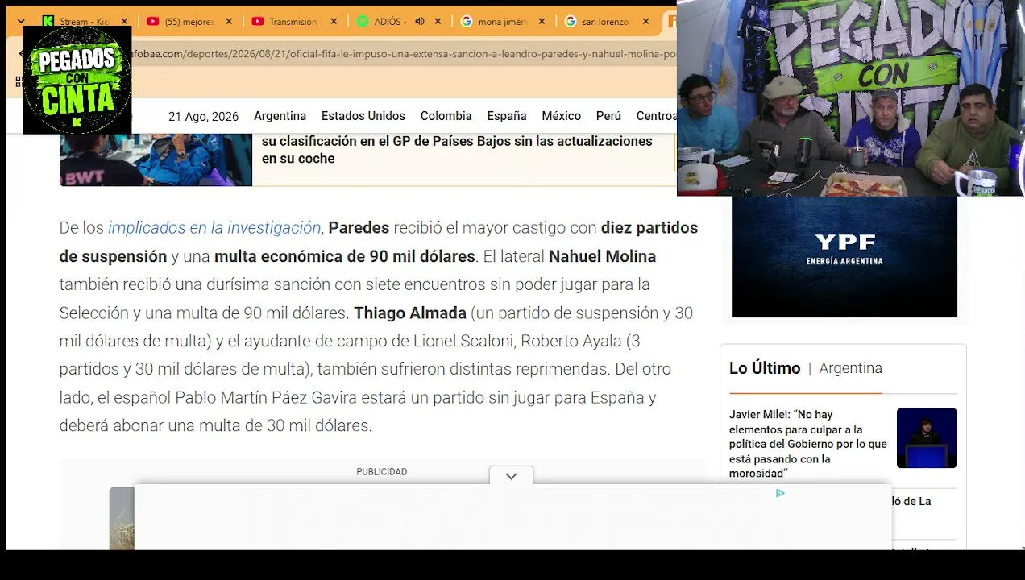
Task: Click the Google favicon on san lorenzo tab
Action: (571, 22)
